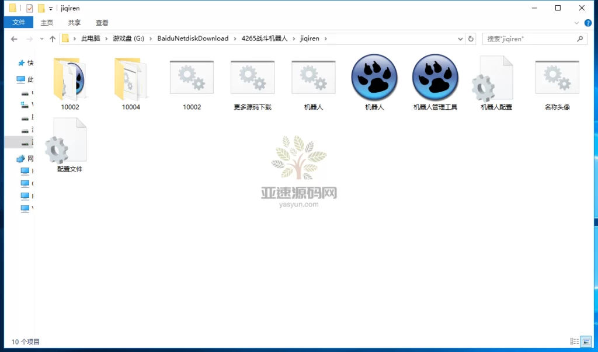Click the refresh icon next to the address bar
The image size is (598, 352).
click(x=471, y=39)
